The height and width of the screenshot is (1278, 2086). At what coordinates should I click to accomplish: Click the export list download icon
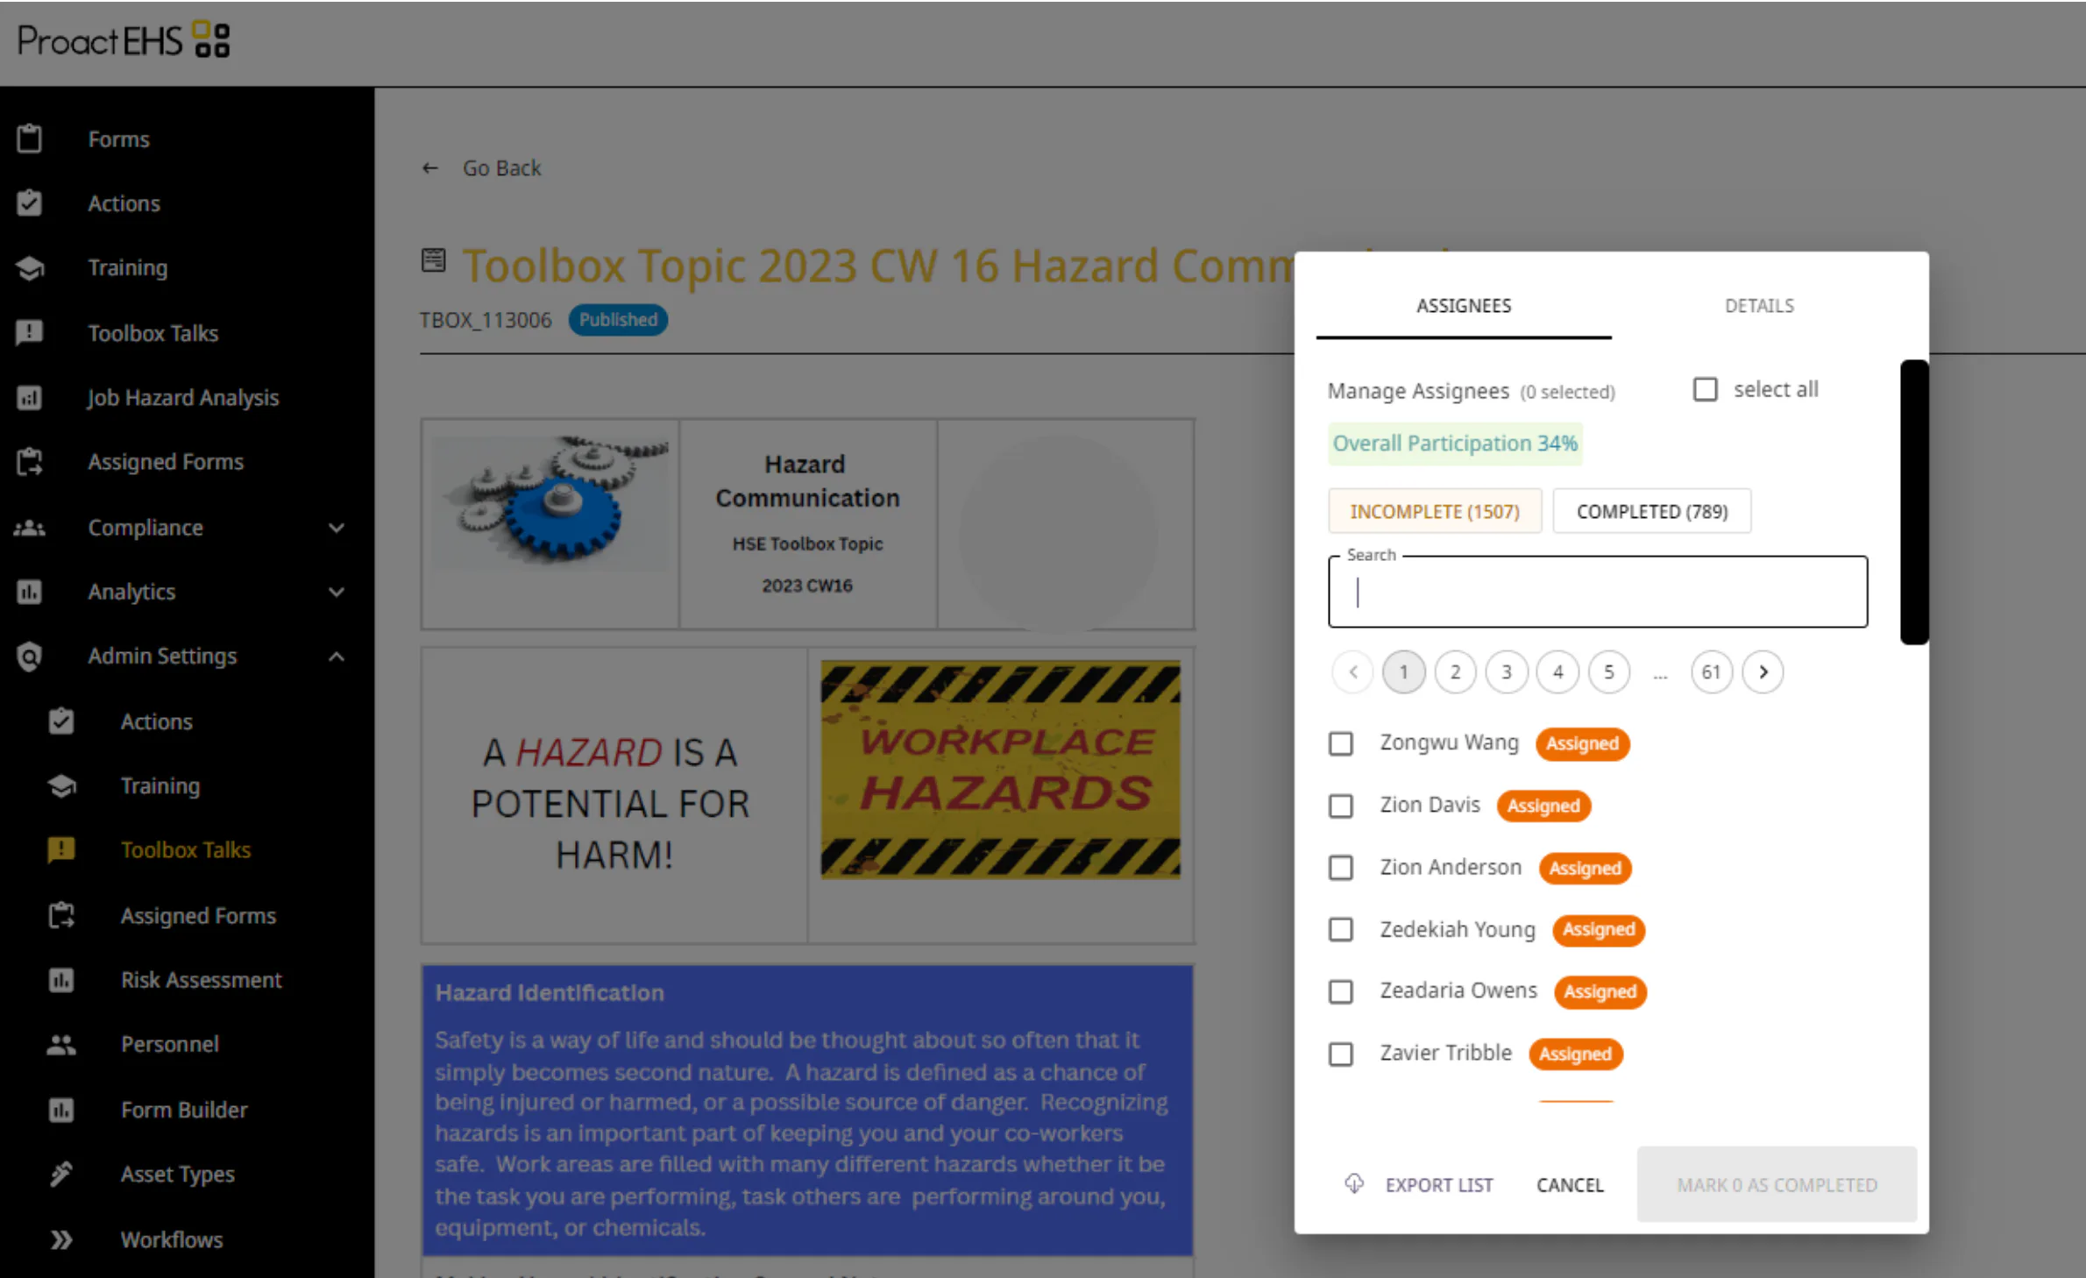coord(1354,1184)
